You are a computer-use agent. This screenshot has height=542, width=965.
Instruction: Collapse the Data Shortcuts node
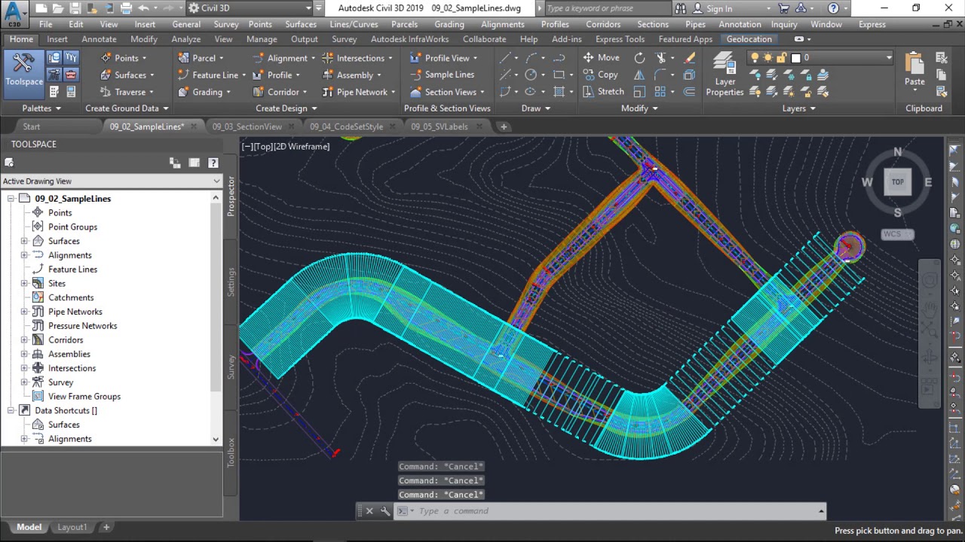pyautogui.click(x=11, y=411)
